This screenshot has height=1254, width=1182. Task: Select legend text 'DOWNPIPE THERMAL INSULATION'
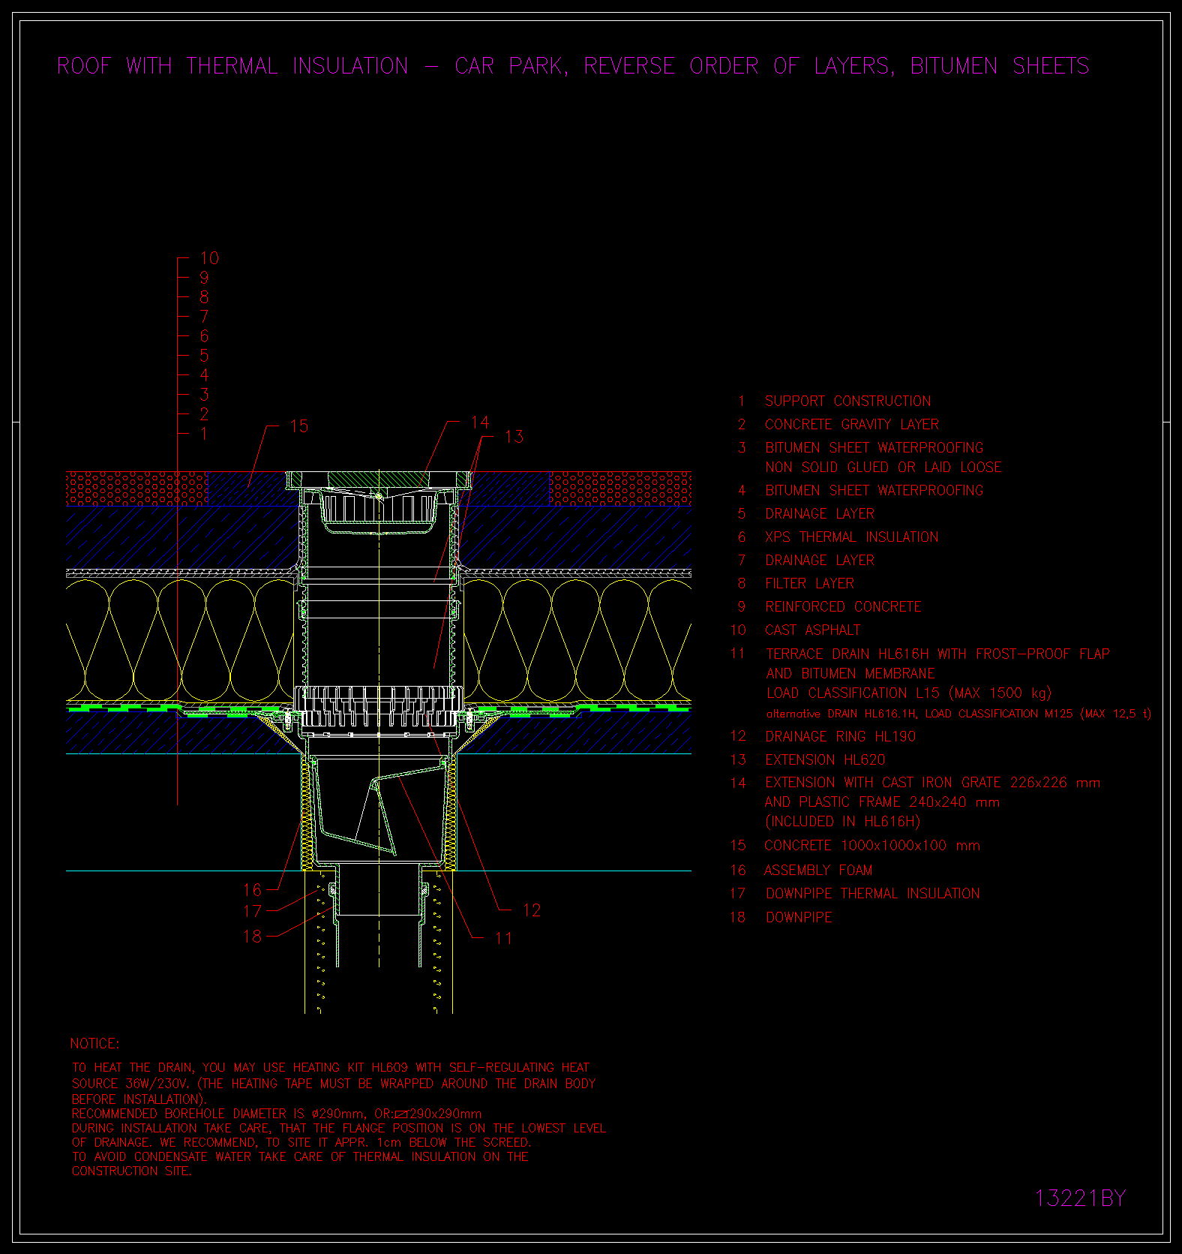[872, 893]
